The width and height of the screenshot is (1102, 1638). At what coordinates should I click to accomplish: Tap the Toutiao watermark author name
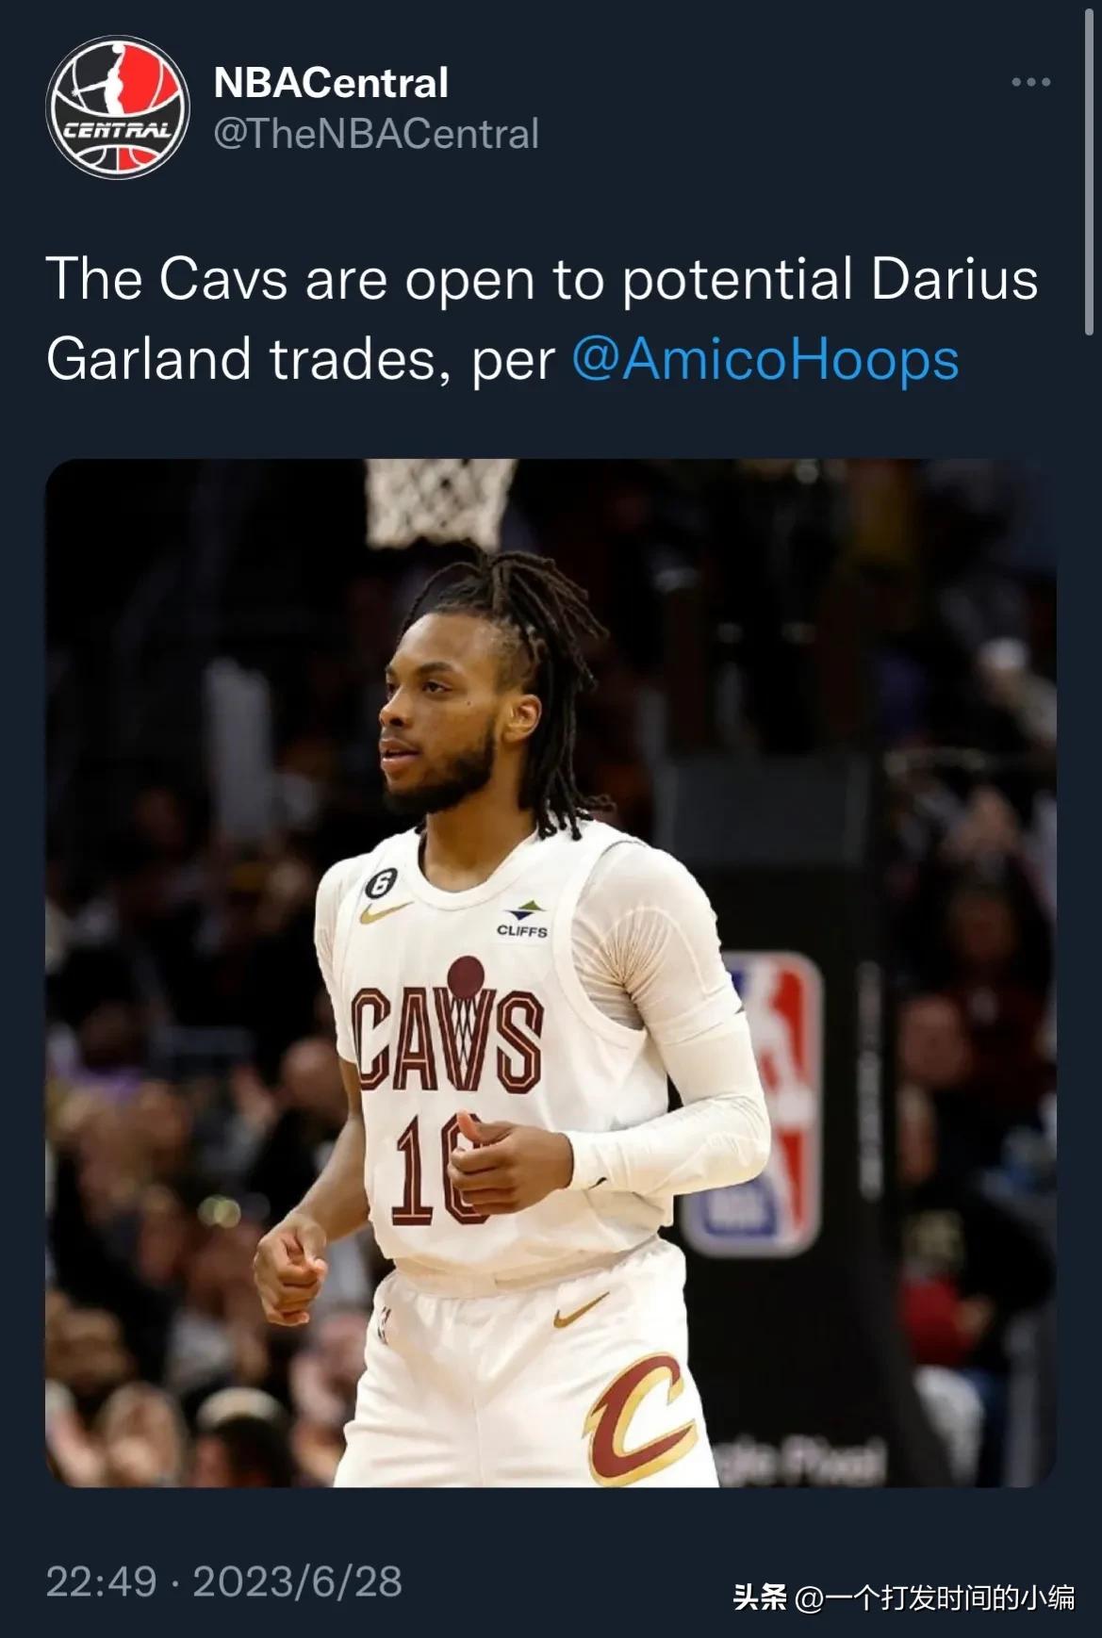[x=935, y=1597]
